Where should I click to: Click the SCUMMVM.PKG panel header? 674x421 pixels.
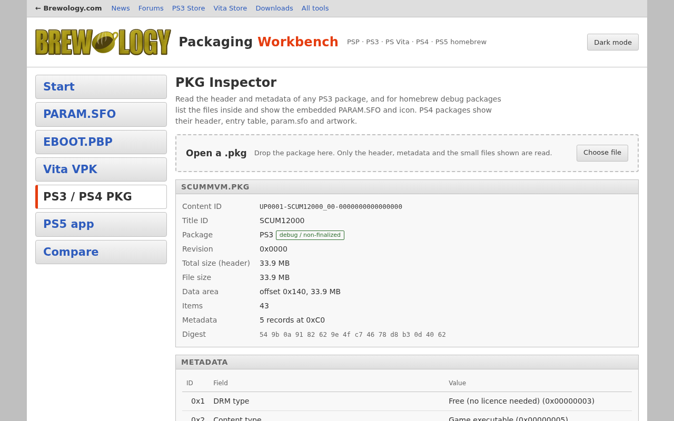click(x=407, y=187)
